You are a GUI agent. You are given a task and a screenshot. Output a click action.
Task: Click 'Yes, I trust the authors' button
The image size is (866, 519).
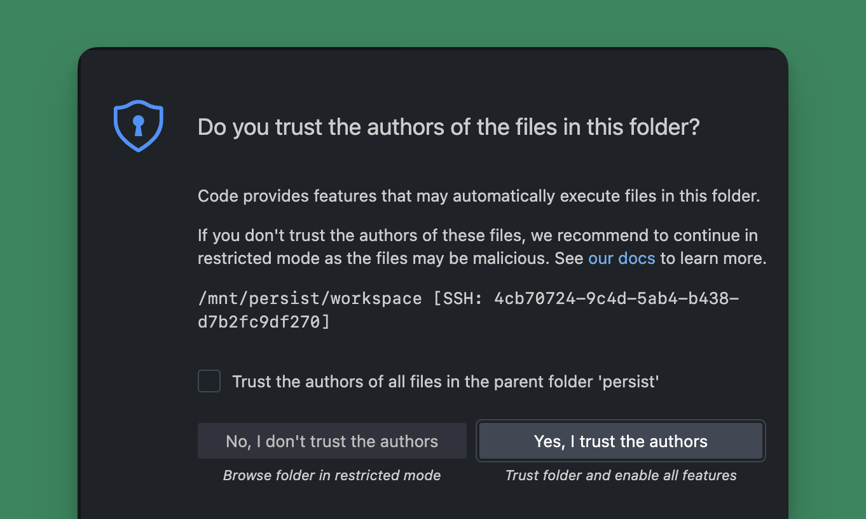621,441
